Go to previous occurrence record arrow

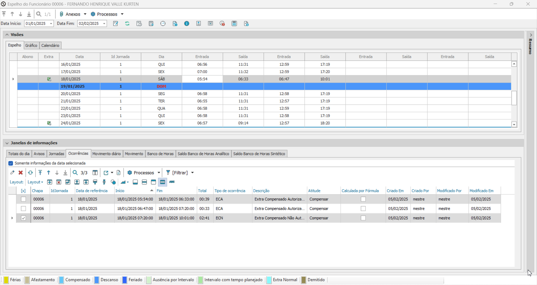pos(49,173)
